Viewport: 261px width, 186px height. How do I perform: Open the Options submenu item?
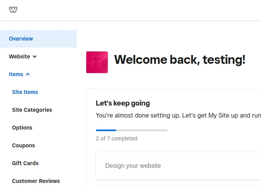coord(22,128)
